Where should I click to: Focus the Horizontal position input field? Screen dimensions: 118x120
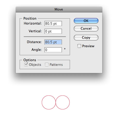click(x=53, y=23)
